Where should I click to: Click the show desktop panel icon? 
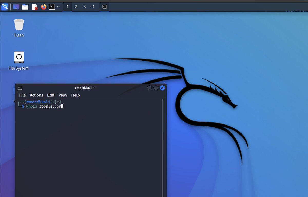pos(16,7)
